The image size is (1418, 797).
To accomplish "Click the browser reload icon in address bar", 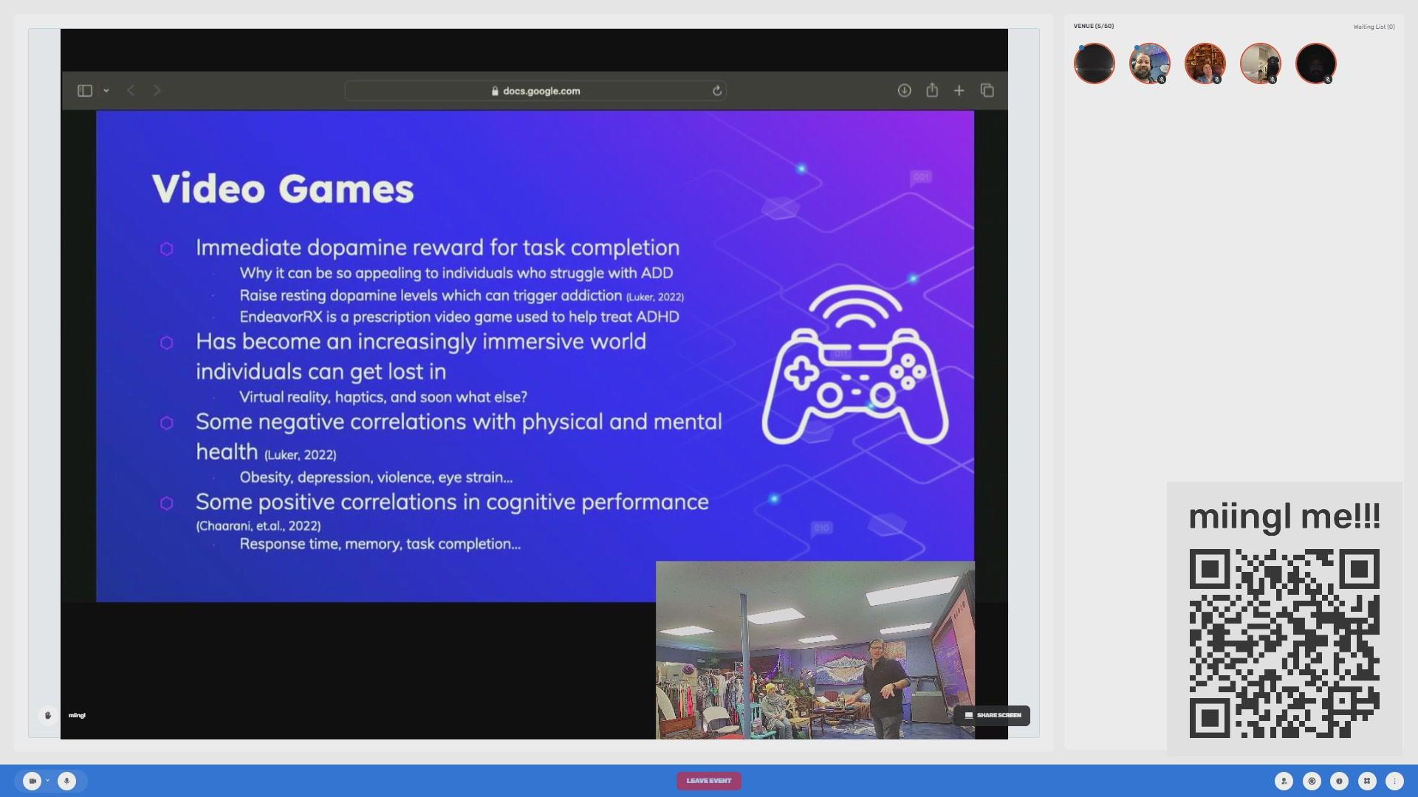I will [716, 91].
